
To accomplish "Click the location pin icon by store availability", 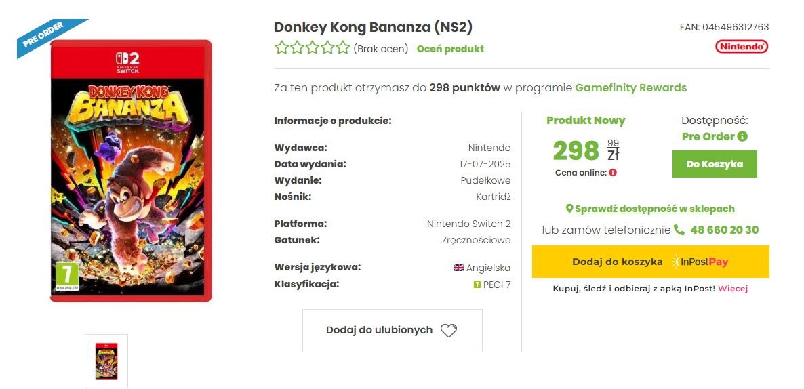I will 569,209.
